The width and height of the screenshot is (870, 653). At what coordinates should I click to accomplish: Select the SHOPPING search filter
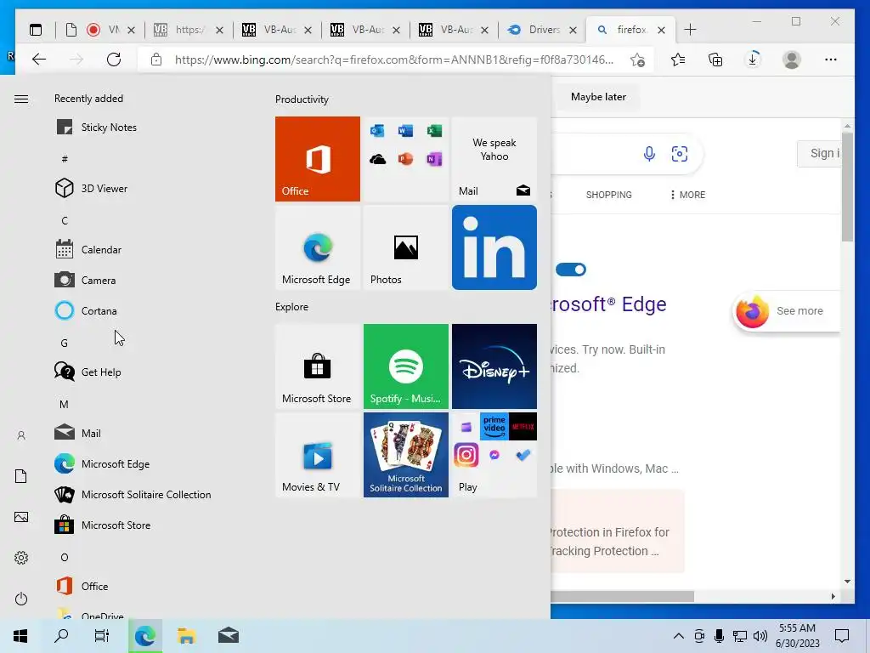point(608,195)
